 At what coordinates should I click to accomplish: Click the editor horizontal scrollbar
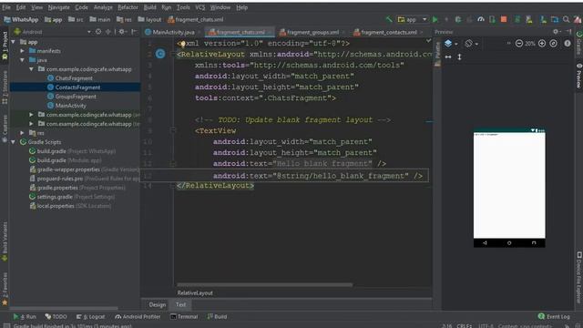click(x=265, y=285)
